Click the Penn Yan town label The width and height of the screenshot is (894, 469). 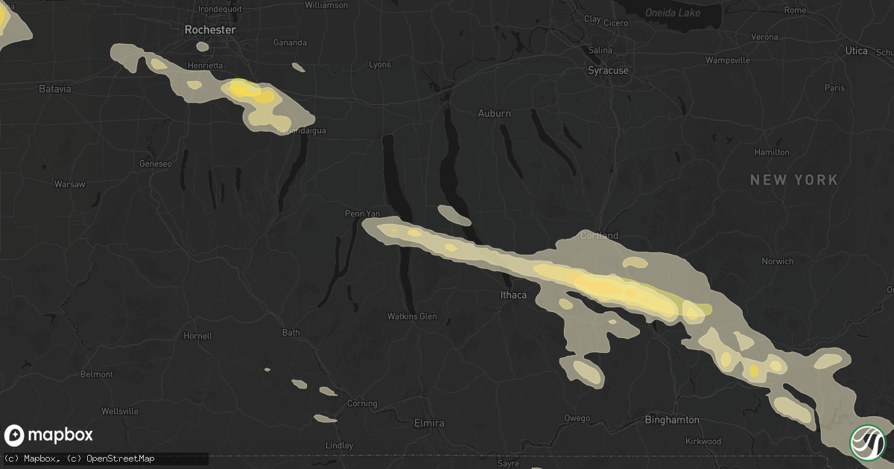tap(363, 214)
